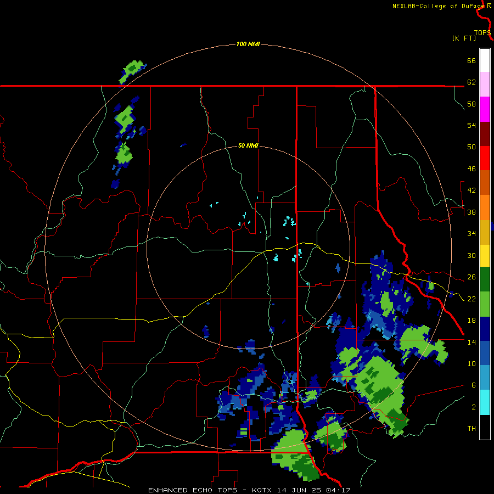Image resolution: width=494 pixels, height=494 pixels.
Task: Click the dark green 30 kft legend swatch
Action: (485, 279)
